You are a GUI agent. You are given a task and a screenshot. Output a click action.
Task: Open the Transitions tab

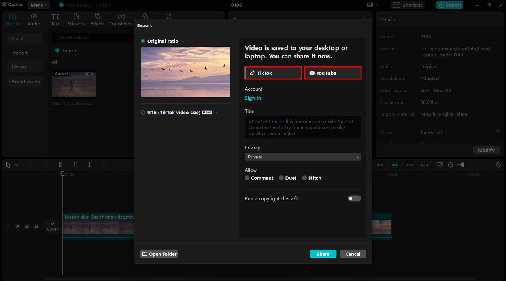[x=121, y=20]
